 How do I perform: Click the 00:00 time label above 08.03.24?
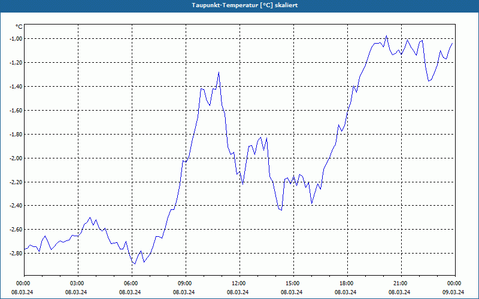pos(23,283)
